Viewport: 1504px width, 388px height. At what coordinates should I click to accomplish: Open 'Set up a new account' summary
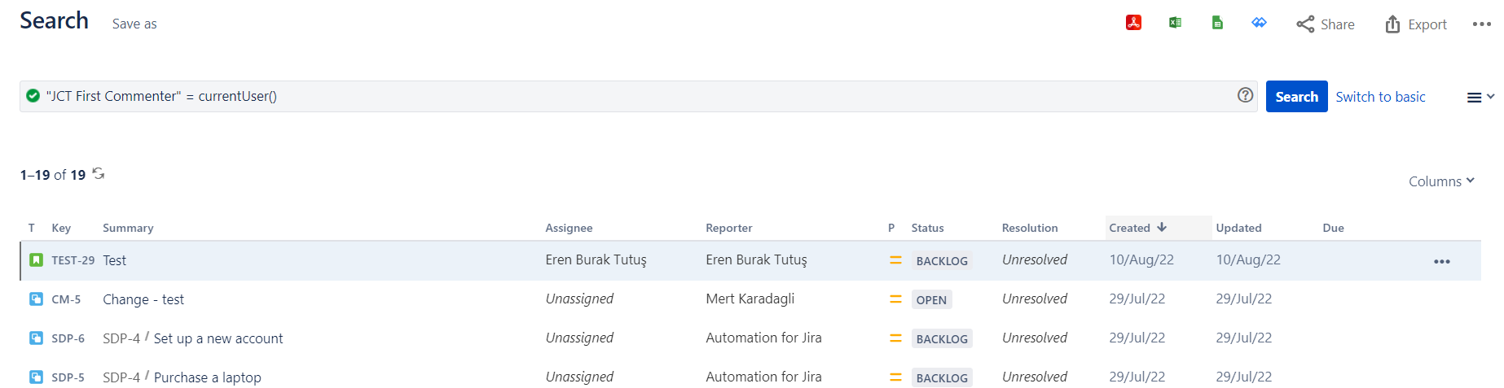(218, 338)
